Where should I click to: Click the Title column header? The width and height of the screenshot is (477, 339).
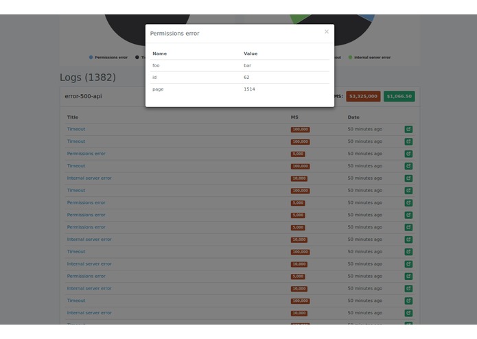tap(73, 117)
